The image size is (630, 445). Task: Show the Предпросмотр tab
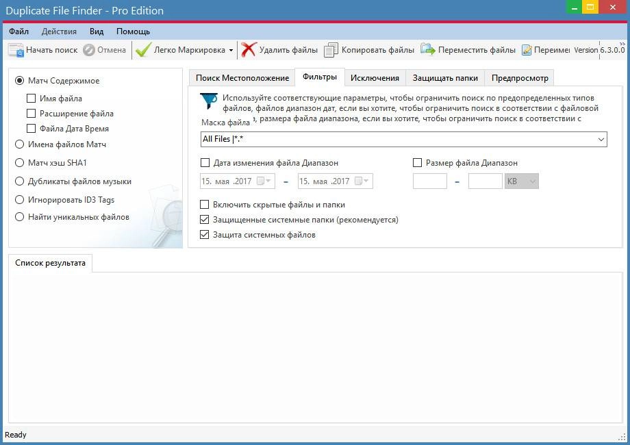point(520,78)
